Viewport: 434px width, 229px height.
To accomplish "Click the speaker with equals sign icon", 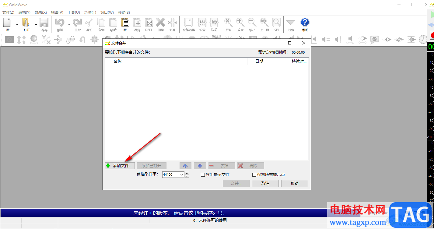I will coord(326,39).
